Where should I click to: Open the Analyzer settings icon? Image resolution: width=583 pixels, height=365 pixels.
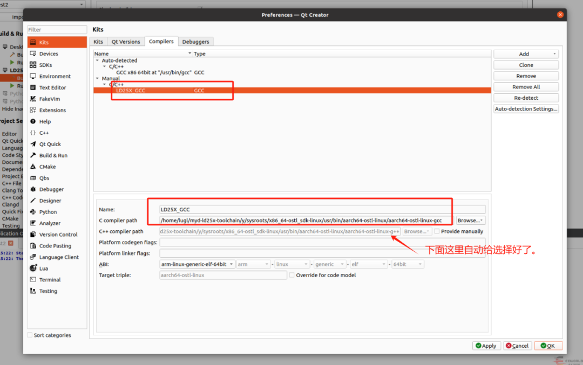pos(33,223)
